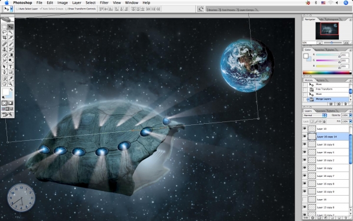Select the Type tool
The image size is (353, 221).
(11, 67)
